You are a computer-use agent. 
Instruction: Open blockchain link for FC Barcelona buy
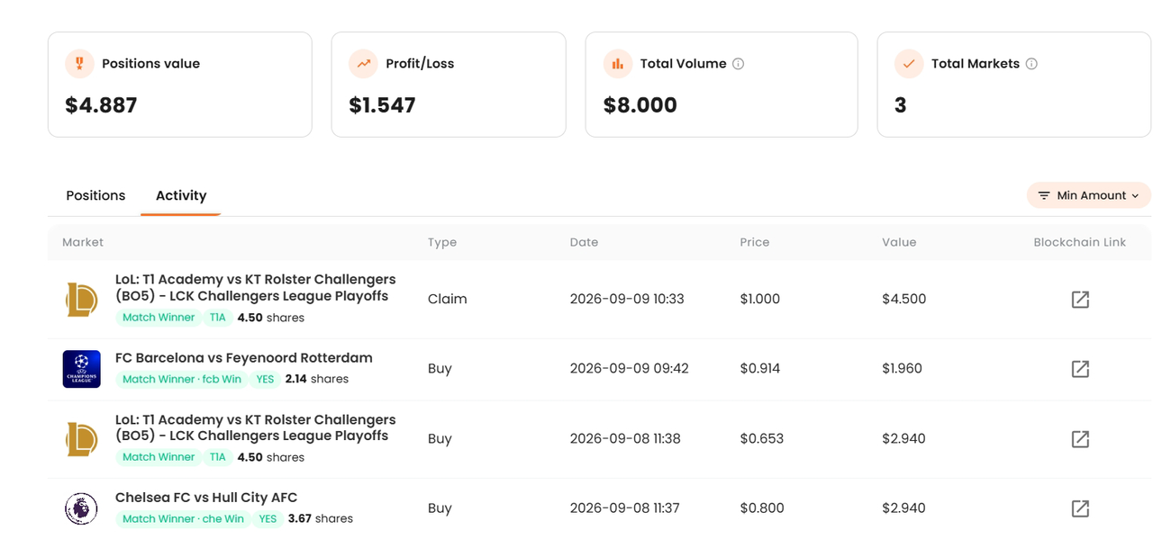1080,369
